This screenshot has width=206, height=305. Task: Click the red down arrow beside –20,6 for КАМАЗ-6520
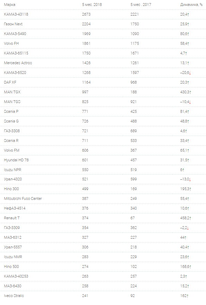tap(190, 73)
